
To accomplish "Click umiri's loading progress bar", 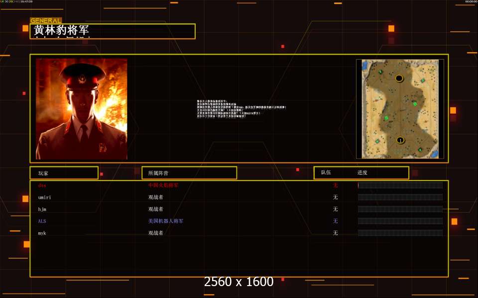I will point(400,197).
